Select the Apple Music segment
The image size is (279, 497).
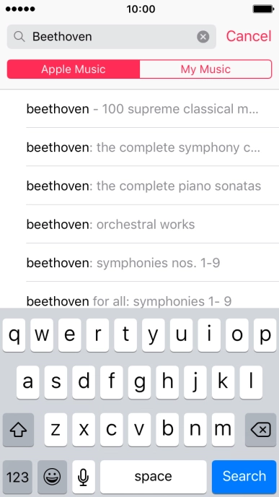[x=74, y=69]
